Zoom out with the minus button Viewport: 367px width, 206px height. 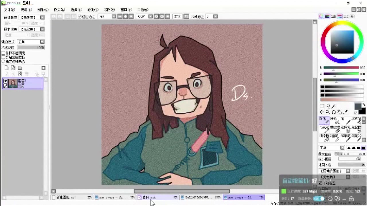coord(120,16)
